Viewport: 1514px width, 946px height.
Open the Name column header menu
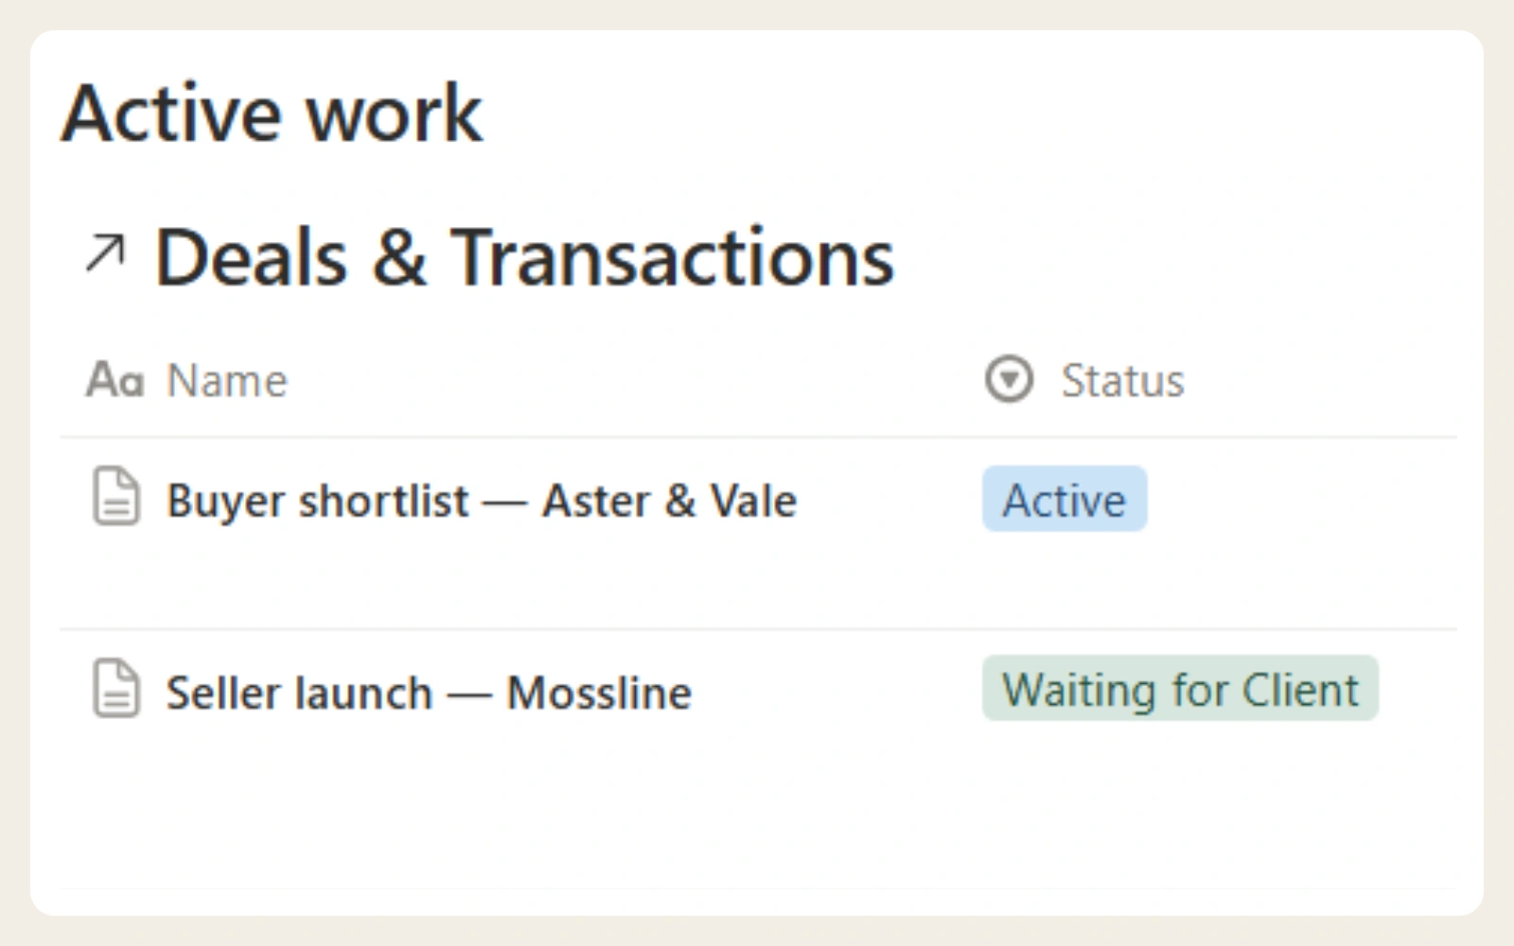[187, 380]
